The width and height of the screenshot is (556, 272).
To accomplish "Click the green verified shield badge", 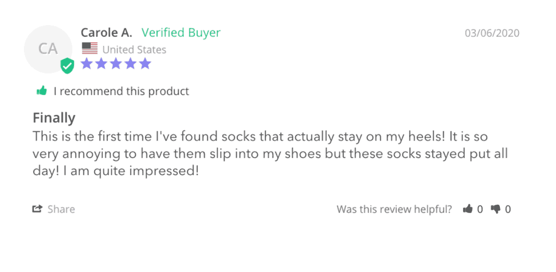I will 67,66.
